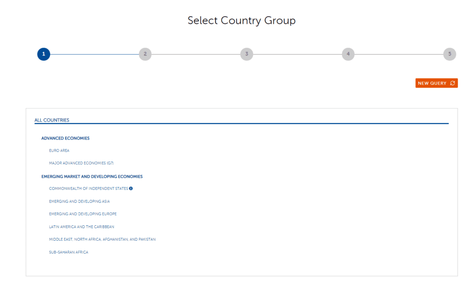465x282 pixels.
Task: Go to step 4 circle
Action: click(348, 54)
